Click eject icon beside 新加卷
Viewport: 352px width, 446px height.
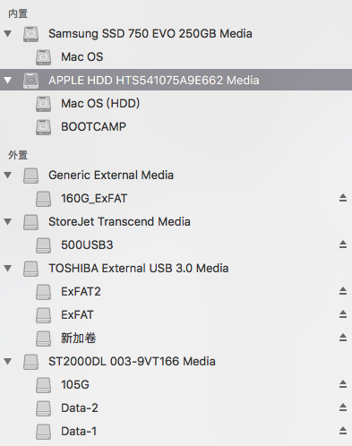[343, 338]
